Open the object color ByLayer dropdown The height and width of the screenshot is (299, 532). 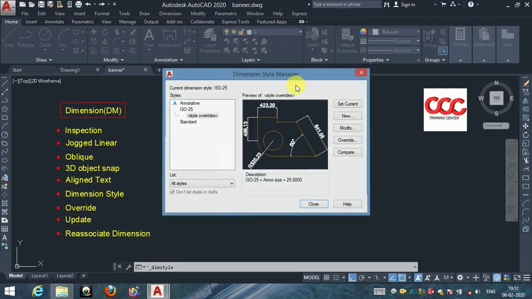pyautogui.click(x=397, y=32)
